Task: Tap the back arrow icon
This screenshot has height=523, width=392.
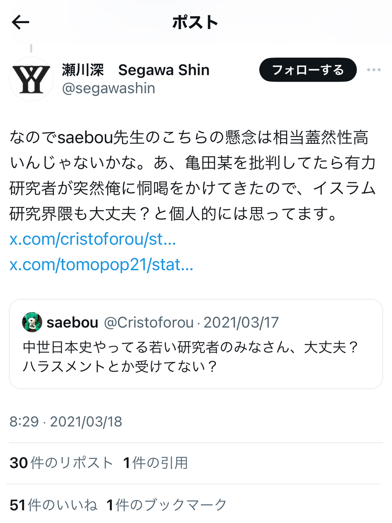Action: click(20, 23)
